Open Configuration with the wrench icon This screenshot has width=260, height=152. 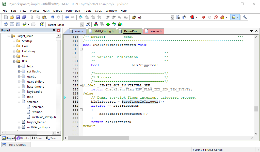click(245, 17)
